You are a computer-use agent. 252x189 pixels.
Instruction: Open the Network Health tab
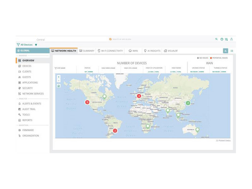click(64, 51)
